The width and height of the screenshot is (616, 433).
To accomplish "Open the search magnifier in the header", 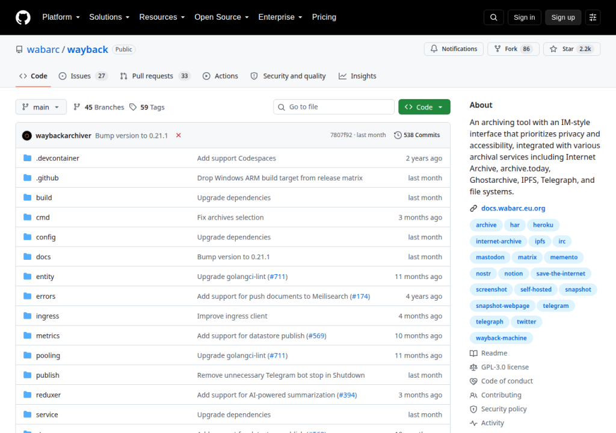I will pyautogui.click(x=493, y=17).
